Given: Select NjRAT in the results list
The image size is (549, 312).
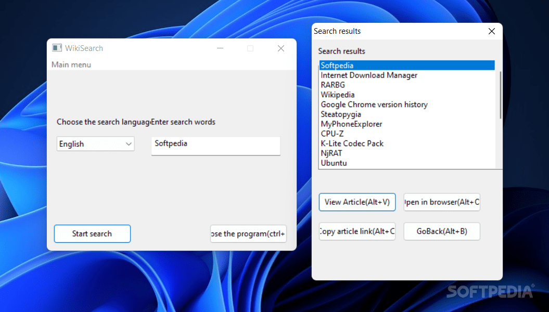Looking at the screenshot, I should pos(407,153).
